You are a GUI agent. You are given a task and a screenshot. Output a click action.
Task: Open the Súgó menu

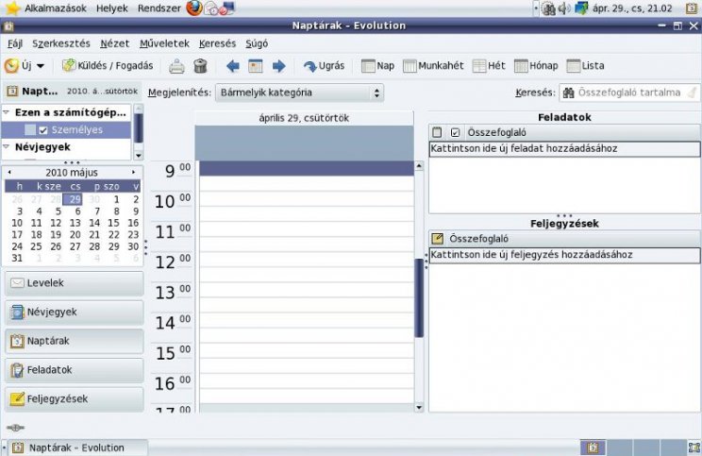pyautogui.click(x=257, y=43)
